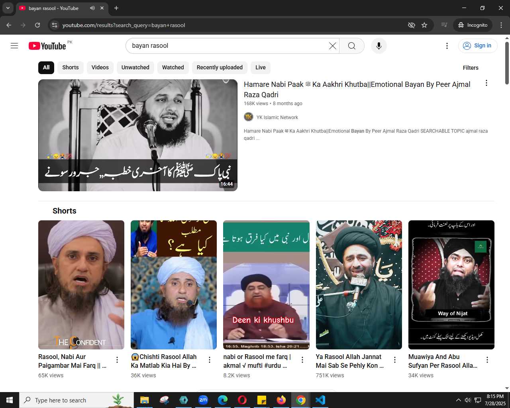The image size is (510, 408).
Task: Open The Confident short thumbnail
Action: [x=81, y=285]
